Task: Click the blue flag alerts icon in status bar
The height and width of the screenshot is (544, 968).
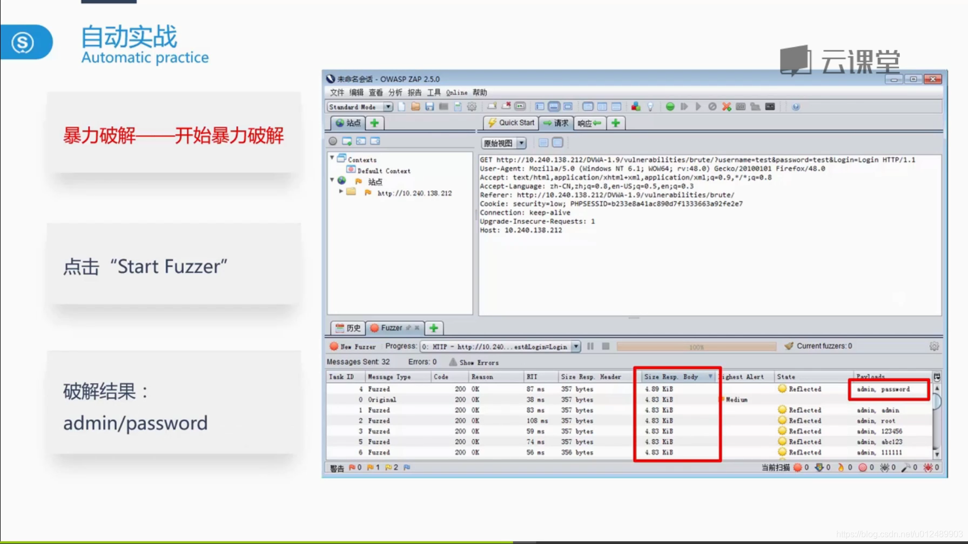Action: (x=407, y=467)
